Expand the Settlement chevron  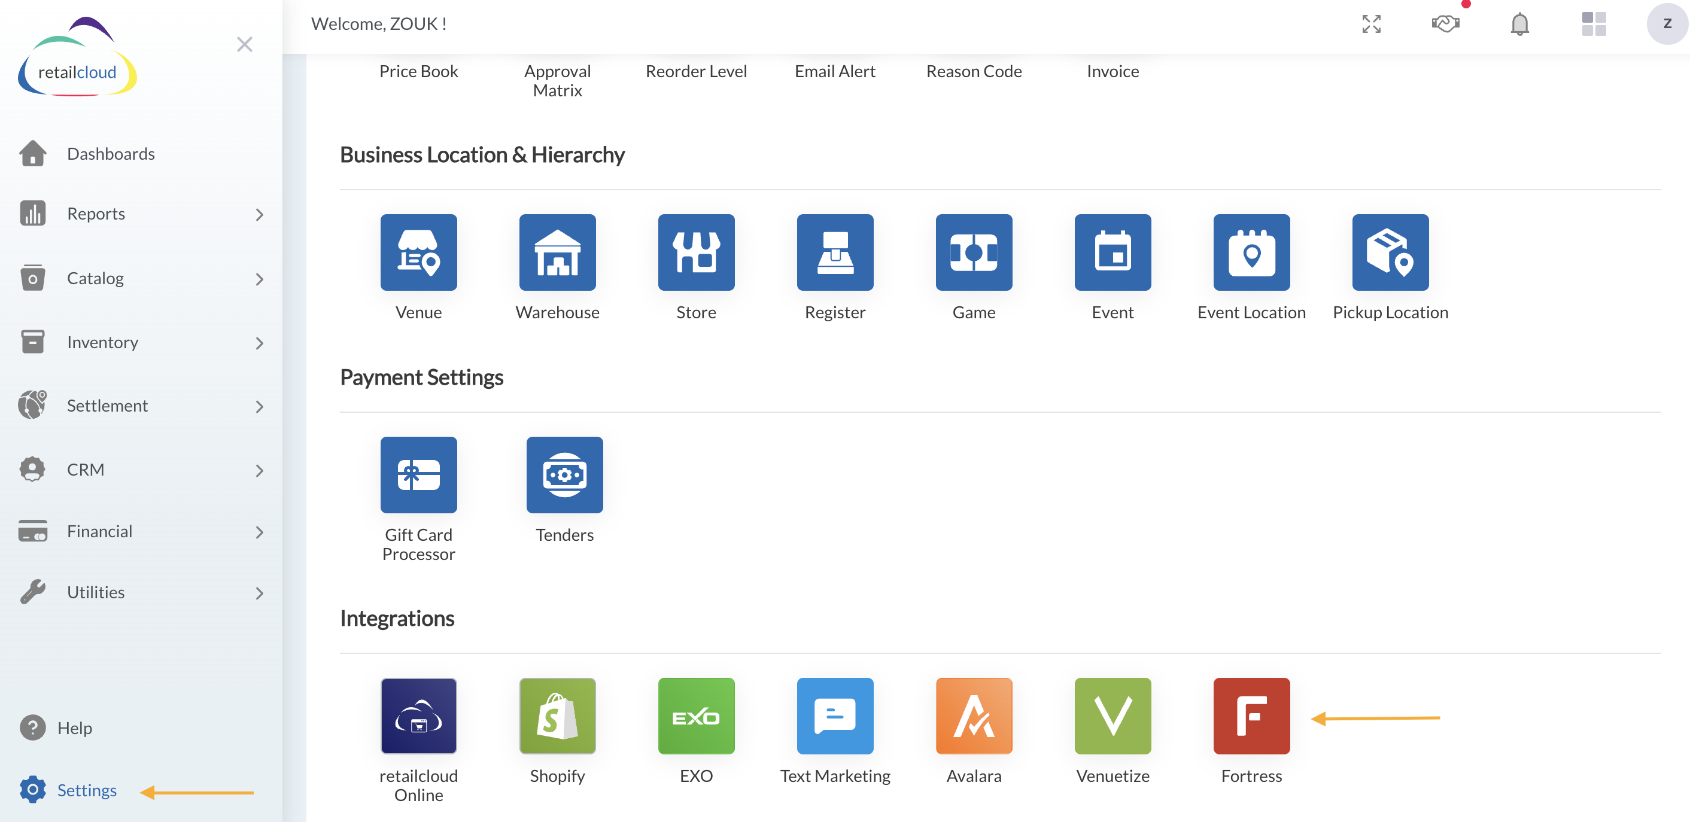(260, 407)
